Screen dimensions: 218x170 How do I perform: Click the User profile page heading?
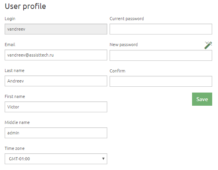pyautogui.click(x=25, y=7)
